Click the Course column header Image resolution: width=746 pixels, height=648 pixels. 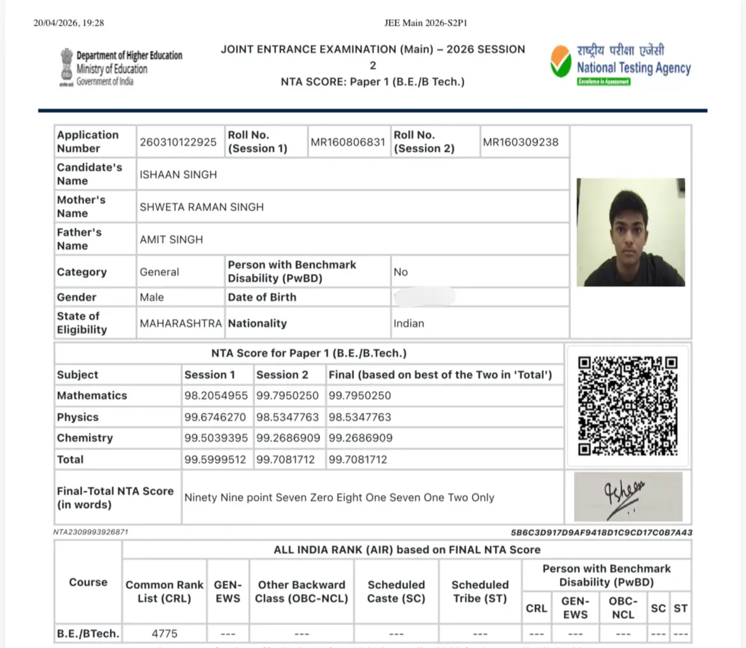coord(88,582)
